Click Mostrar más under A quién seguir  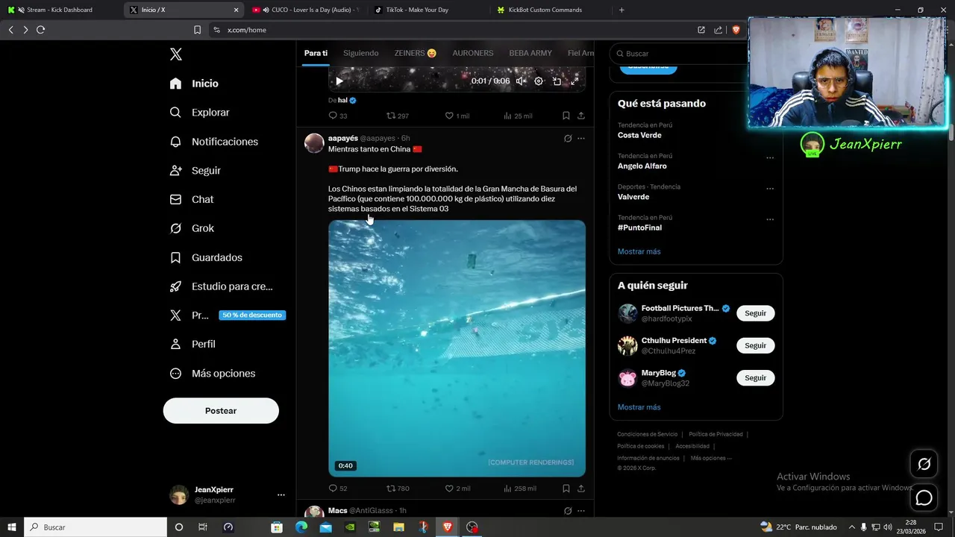pos(639,407)
